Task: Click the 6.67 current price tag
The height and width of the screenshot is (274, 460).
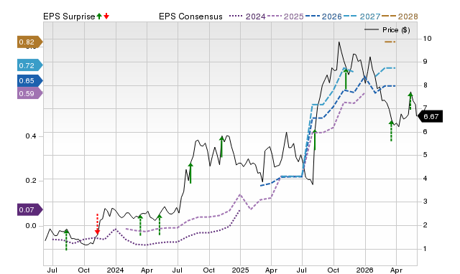Action: [430, 116]
